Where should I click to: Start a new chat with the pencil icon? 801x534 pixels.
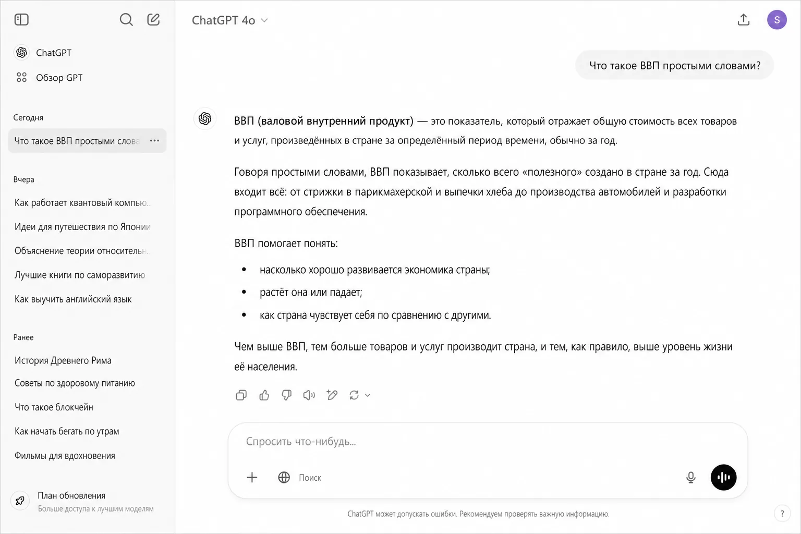click(153, 20)
